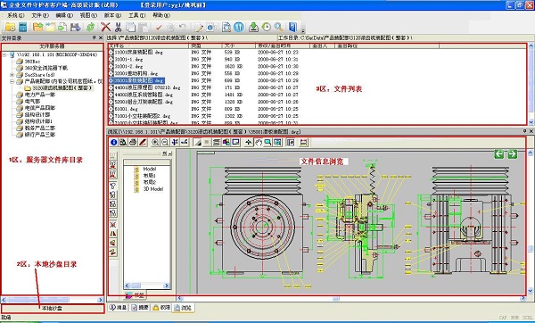Click the green refresh arrows icon in toolbar
The height and width of the screenshot is (323, 535).
click(x=90, y=27)
